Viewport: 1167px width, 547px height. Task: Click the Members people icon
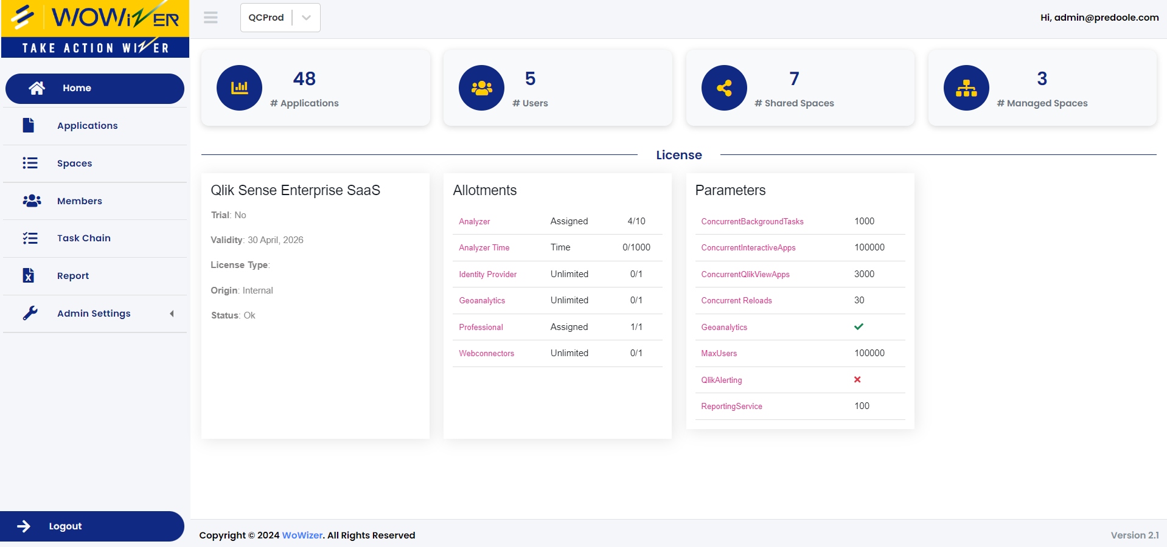coord(32,201)
